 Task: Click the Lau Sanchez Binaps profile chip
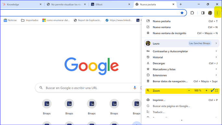200,43
